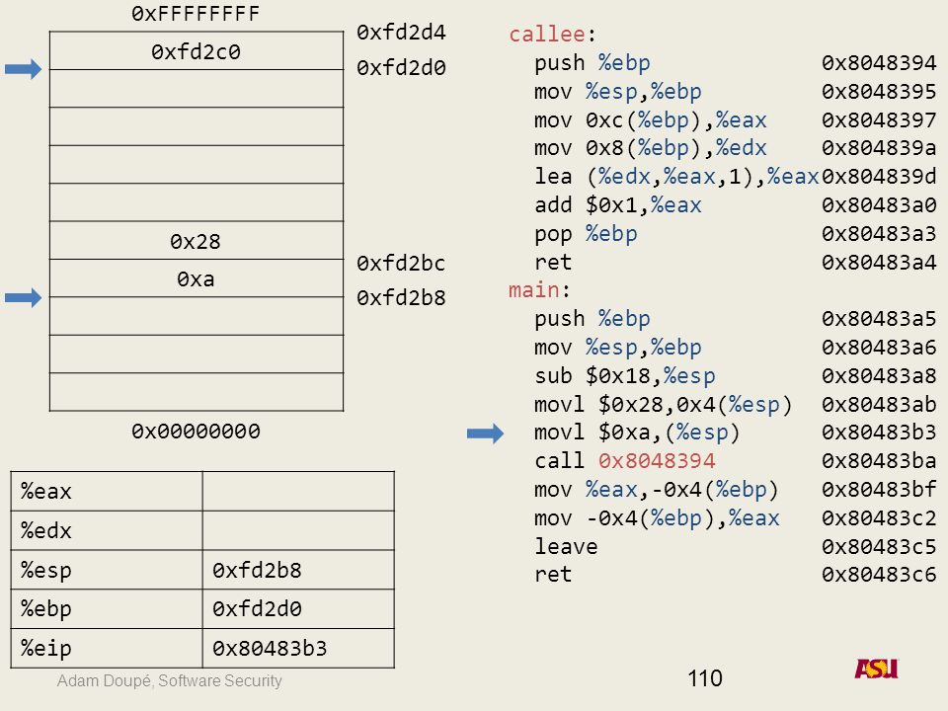Click the mov 0x8(%ebp),%edx instruction

point(651,148)
